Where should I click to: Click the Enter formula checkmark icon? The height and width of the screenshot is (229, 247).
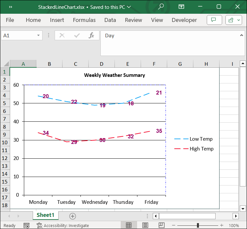pyautogui.click(x=77, y=35)
